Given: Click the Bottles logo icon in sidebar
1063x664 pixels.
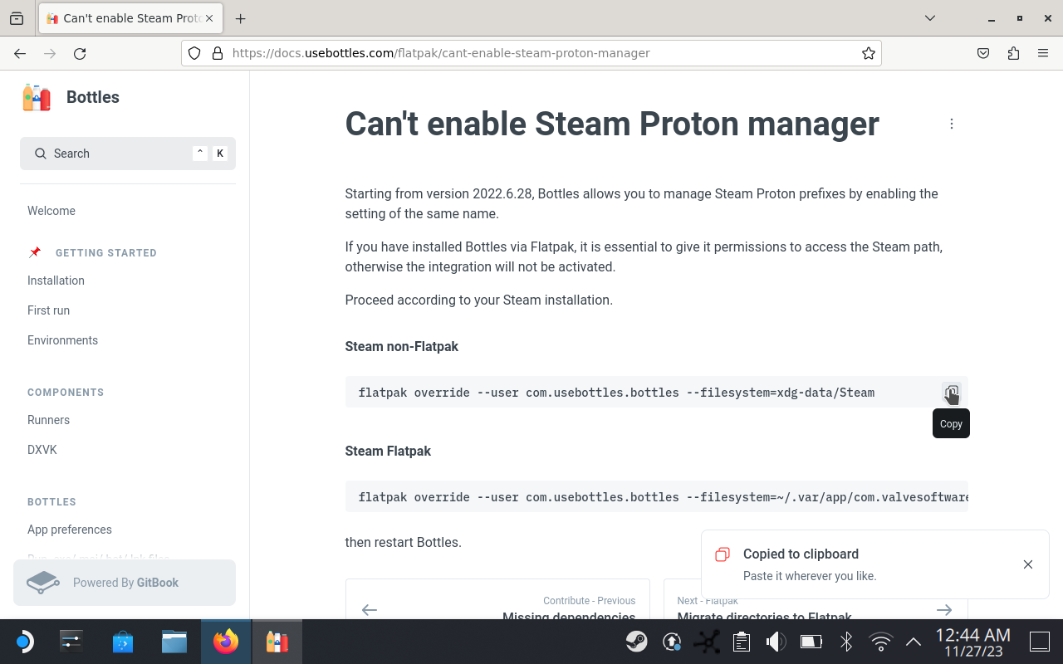Looking at the screenshot, I should coord(37,97).
